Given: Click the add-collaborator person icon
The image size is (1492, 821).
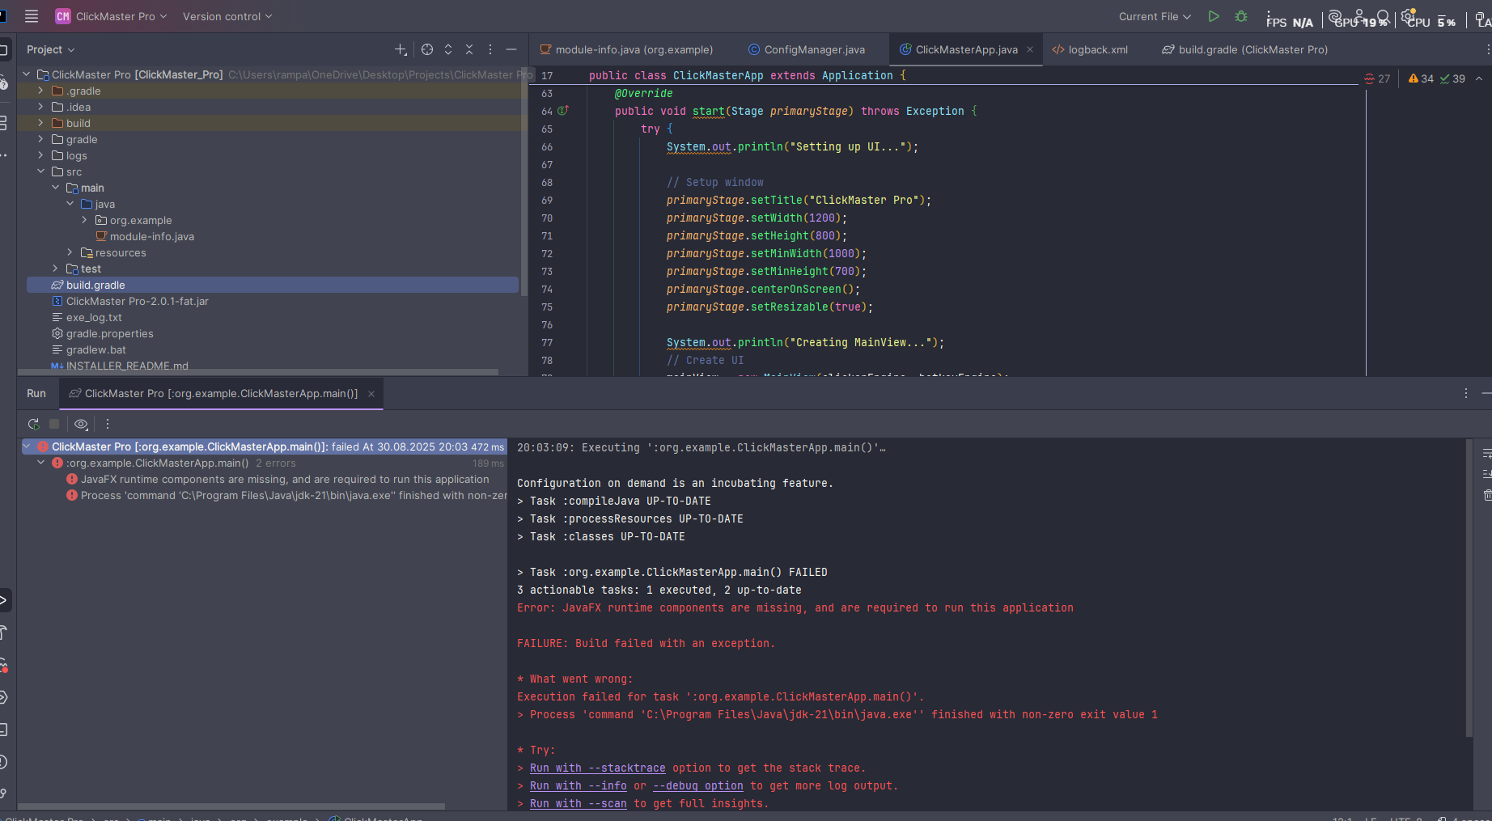Looking at the screenshot, I should pyautogui.click(x=1359, y=16).
